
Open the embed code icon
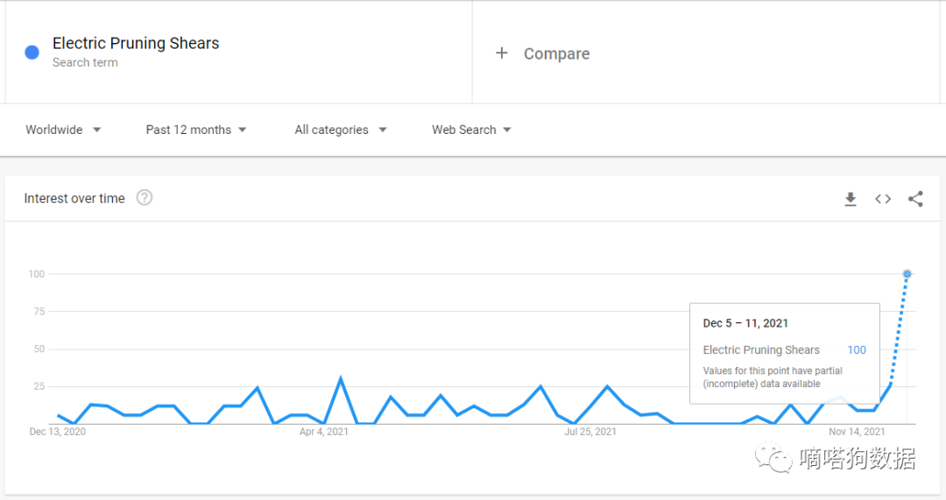pos(883,200)
